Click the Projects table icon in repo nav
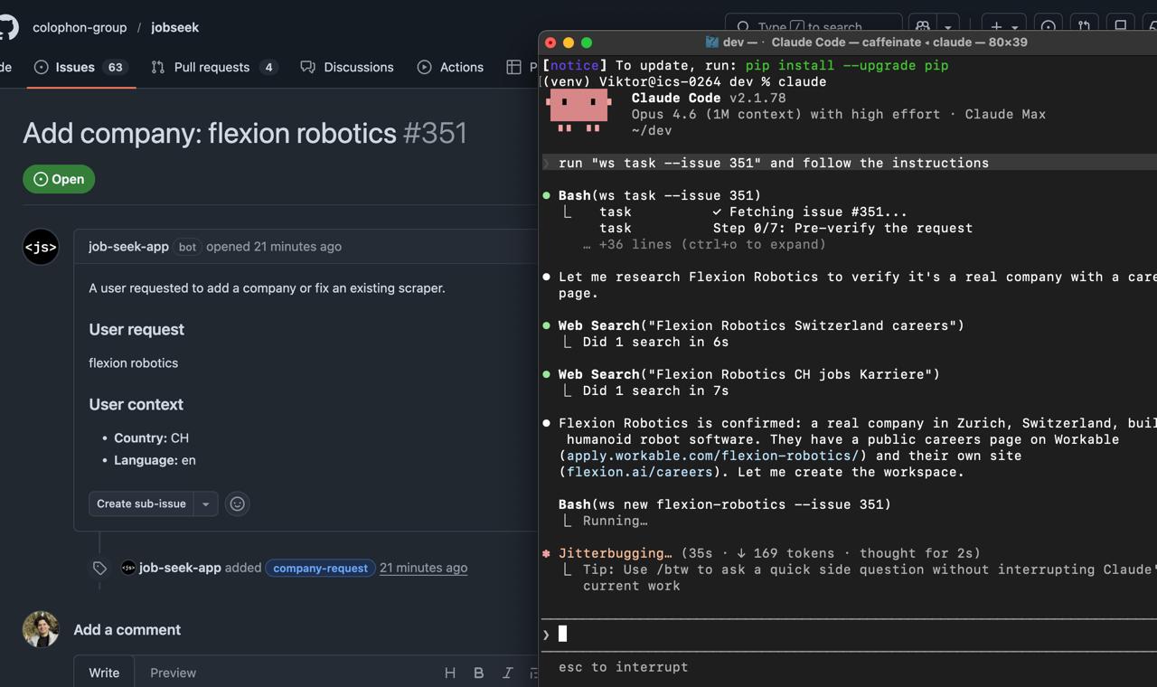Screen dimensions: 1157x687 coord(513,67)
